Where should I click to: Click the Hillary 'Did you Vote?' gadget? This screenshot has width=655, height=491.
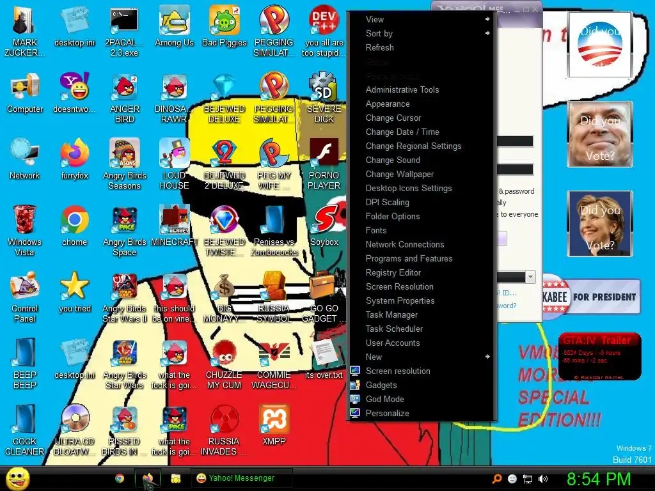point(600,224)
